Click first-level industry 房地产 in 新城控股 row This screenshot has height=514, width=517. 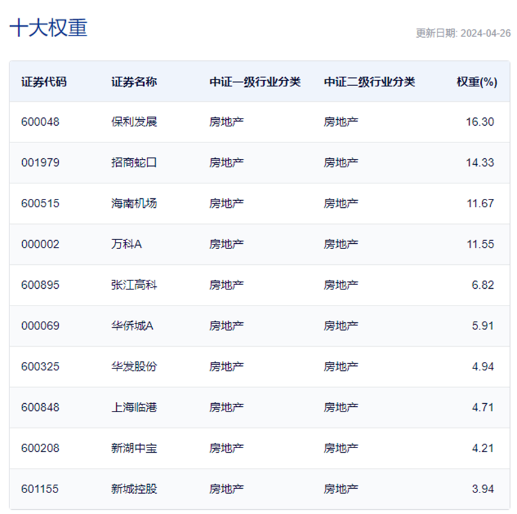point(226,489)
